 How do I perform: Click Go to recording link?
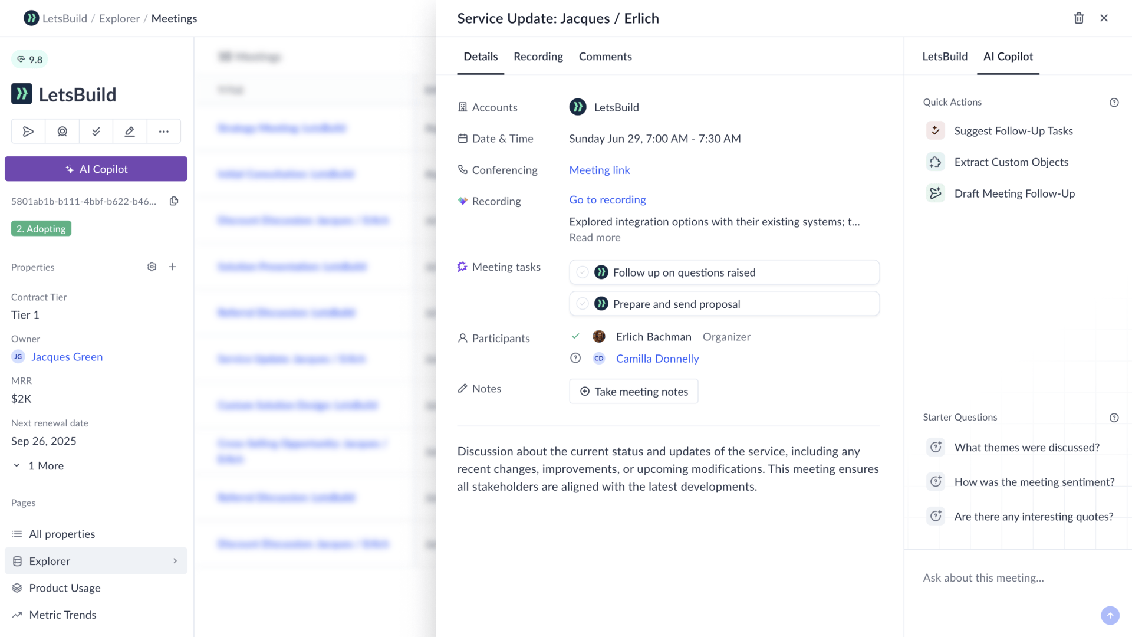point(607,199)
